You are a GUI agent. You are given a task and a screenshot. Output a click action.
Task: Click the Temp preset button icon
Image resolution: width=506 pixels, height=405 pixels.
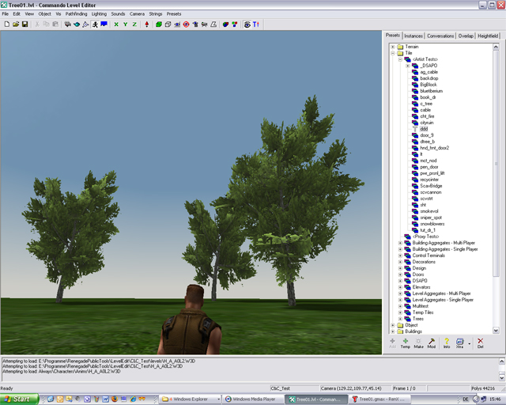(406, 343)
